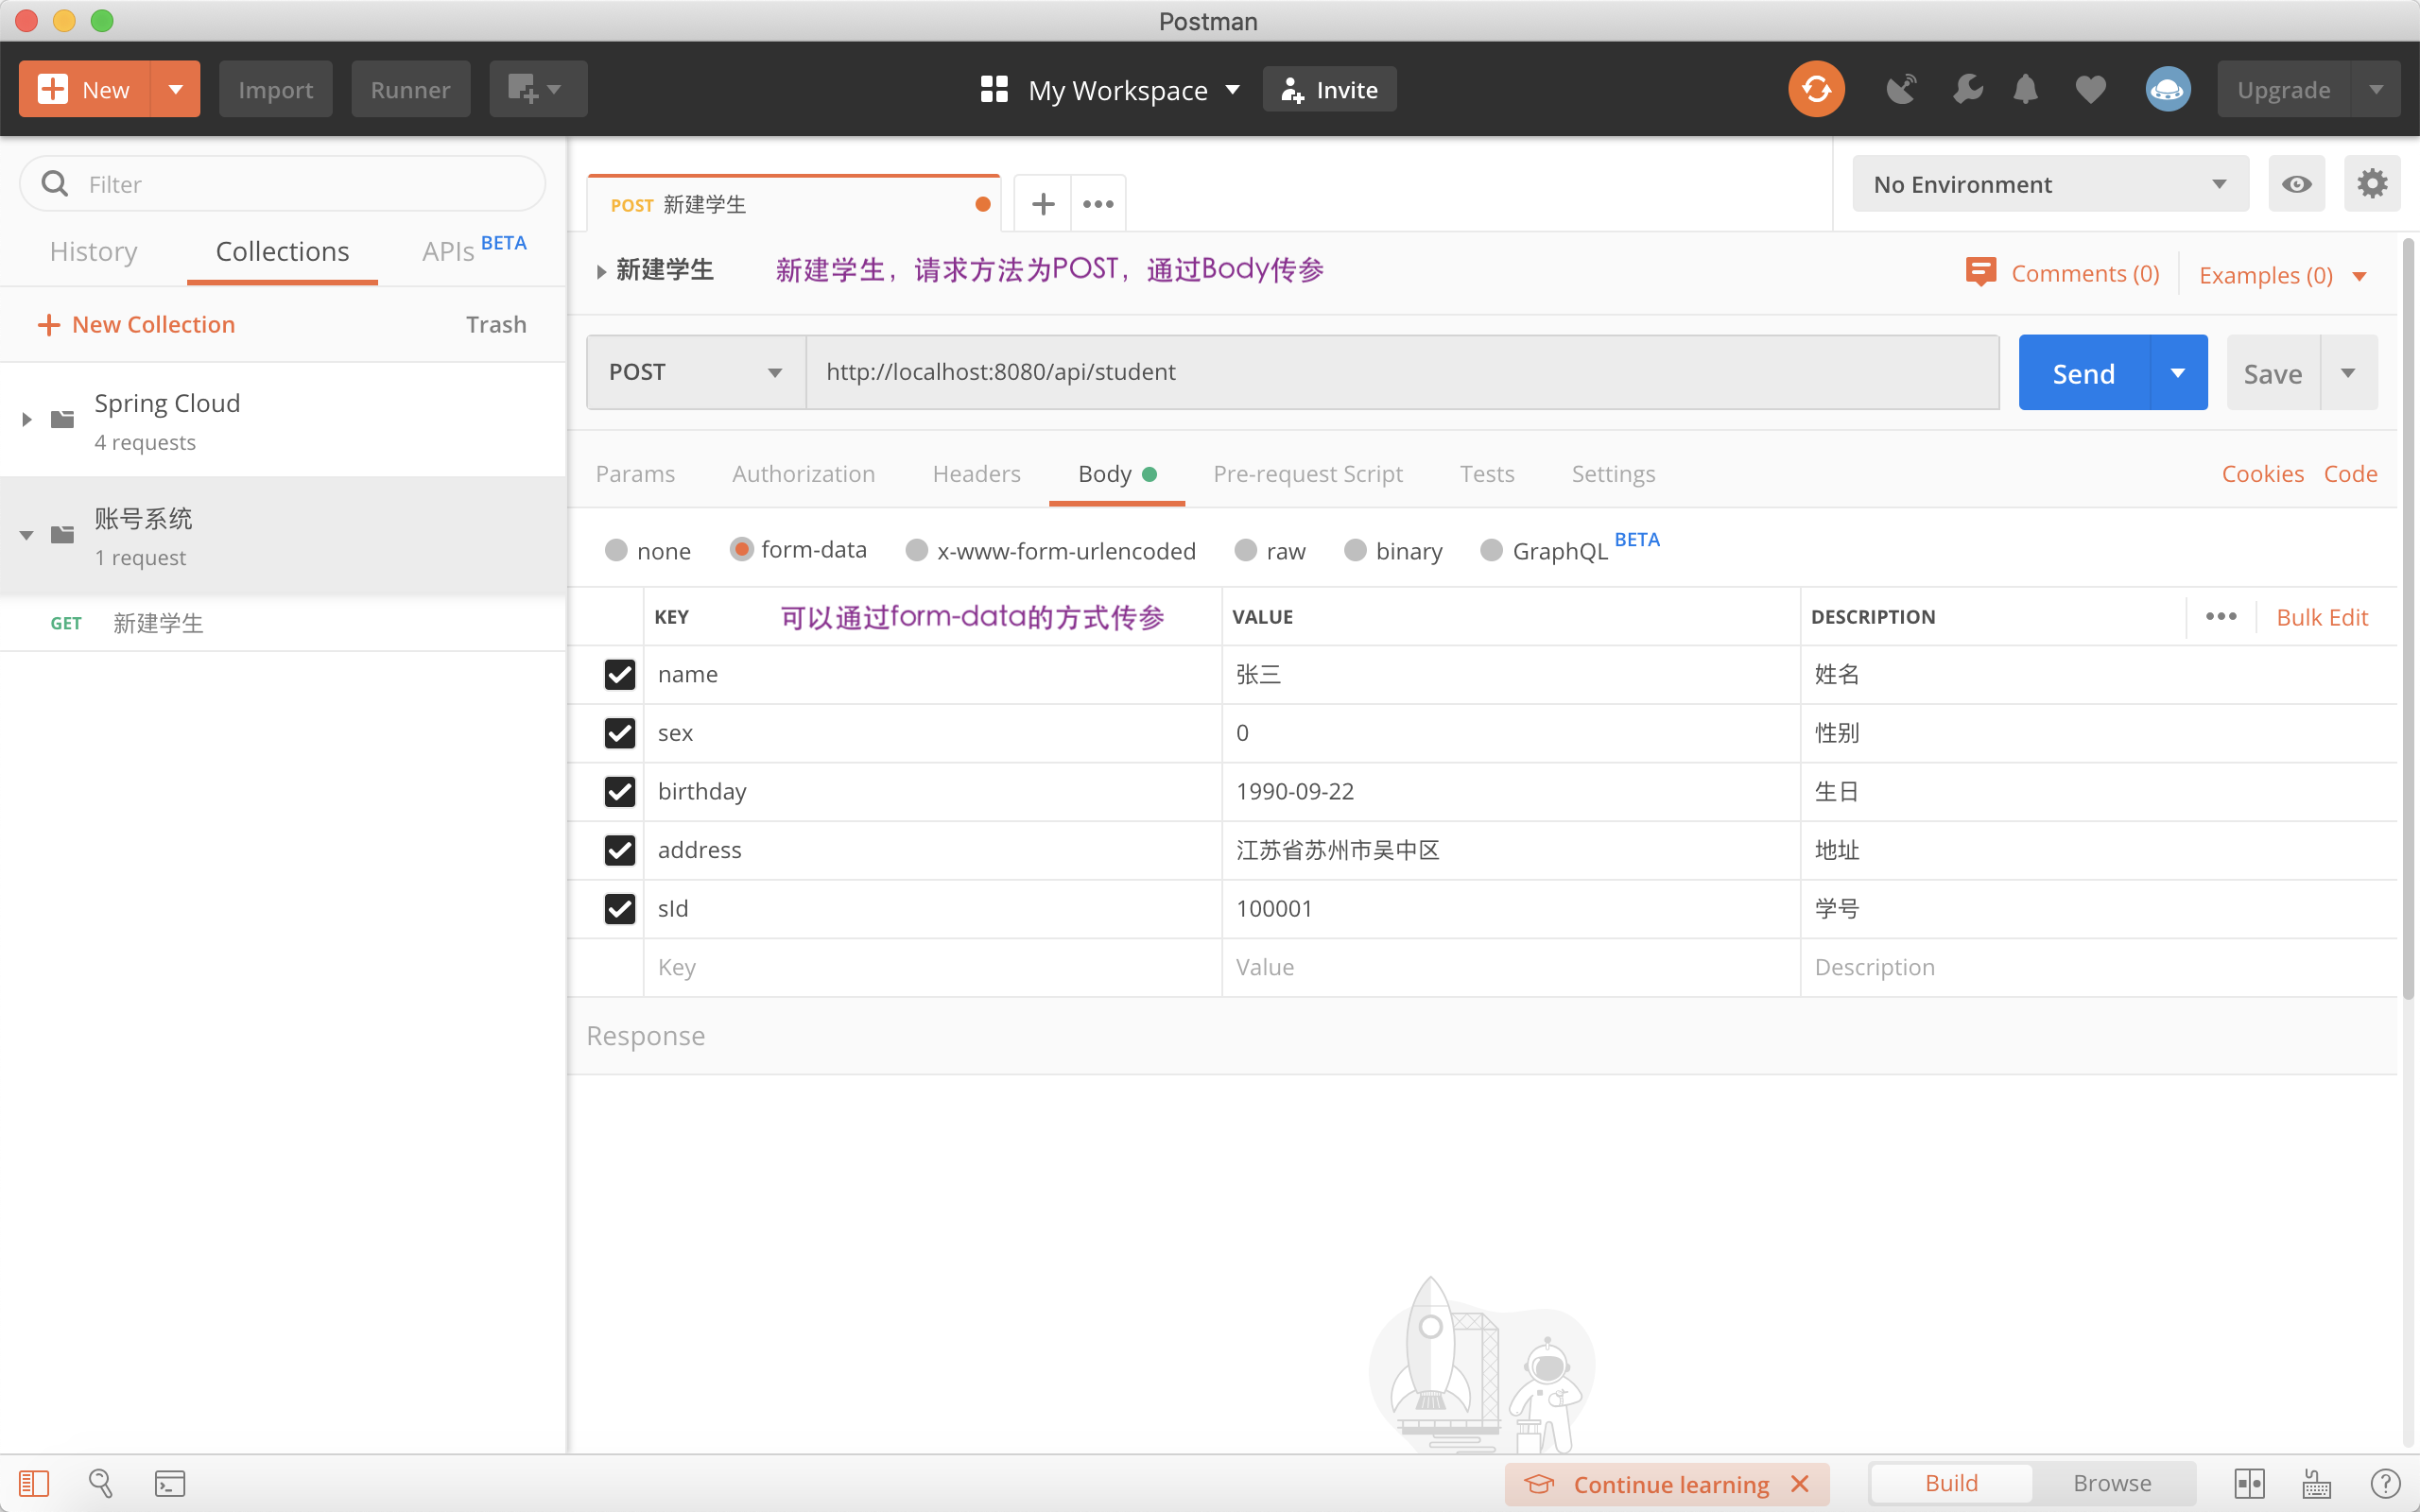The width and height of the screenshot is (2420, 1512).
Task: Click the orange sync status icon
Action: coord(1816,89)
